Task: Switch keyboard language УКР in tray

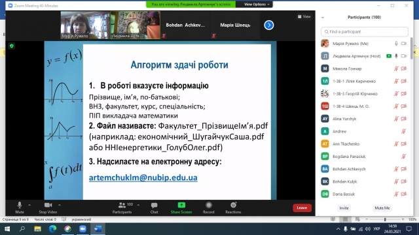Action: click(377, 229)
